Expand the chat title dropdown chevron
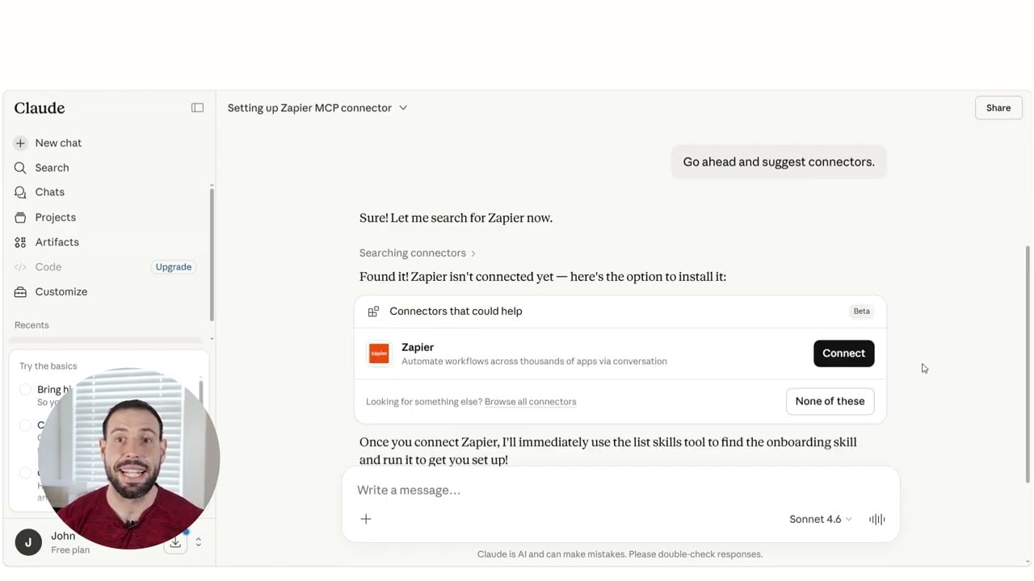The width and height of the screenshot is (1034, 581). (403, 107)
